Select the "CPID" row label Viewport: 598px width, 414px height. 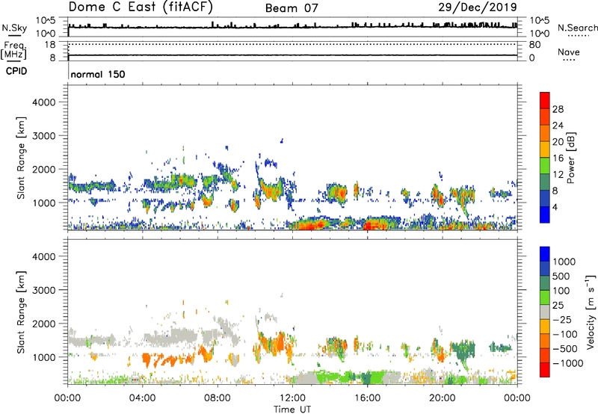pyautogui.click(x=16, y=71)
